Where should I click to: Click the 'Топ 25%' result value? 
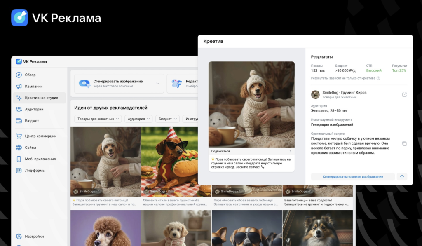[399, 70]
